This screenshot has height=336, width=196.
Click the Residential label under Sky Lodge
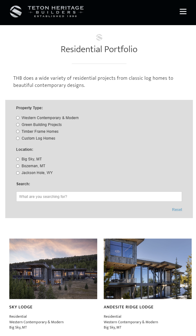click(x=18, y=316)
